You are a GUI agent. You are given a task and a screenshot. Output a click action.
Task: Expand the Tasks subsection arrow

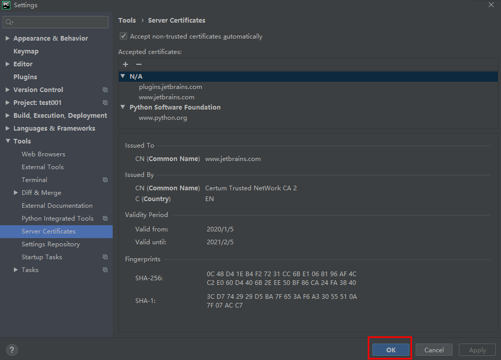click(15, 270)
